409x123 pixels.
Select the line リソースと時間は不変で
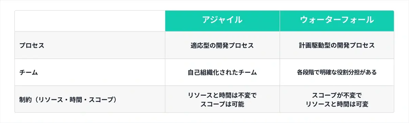click(222, 96)
